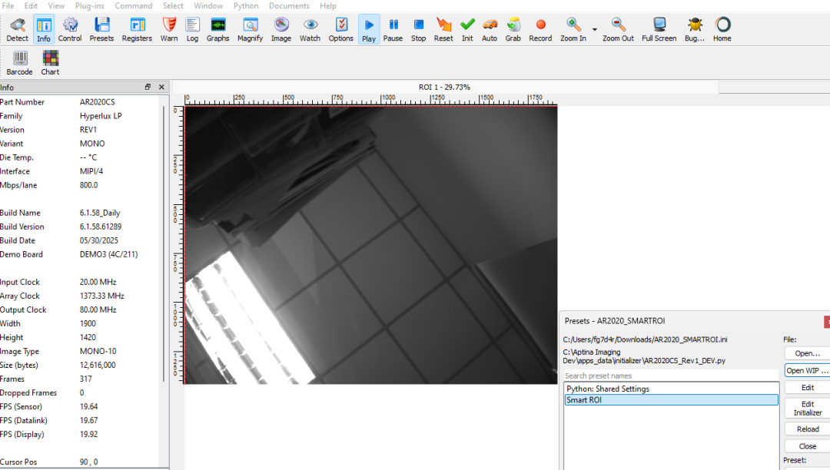
Task: Click the Grab frame icon
Action: [x=513, y=29]
